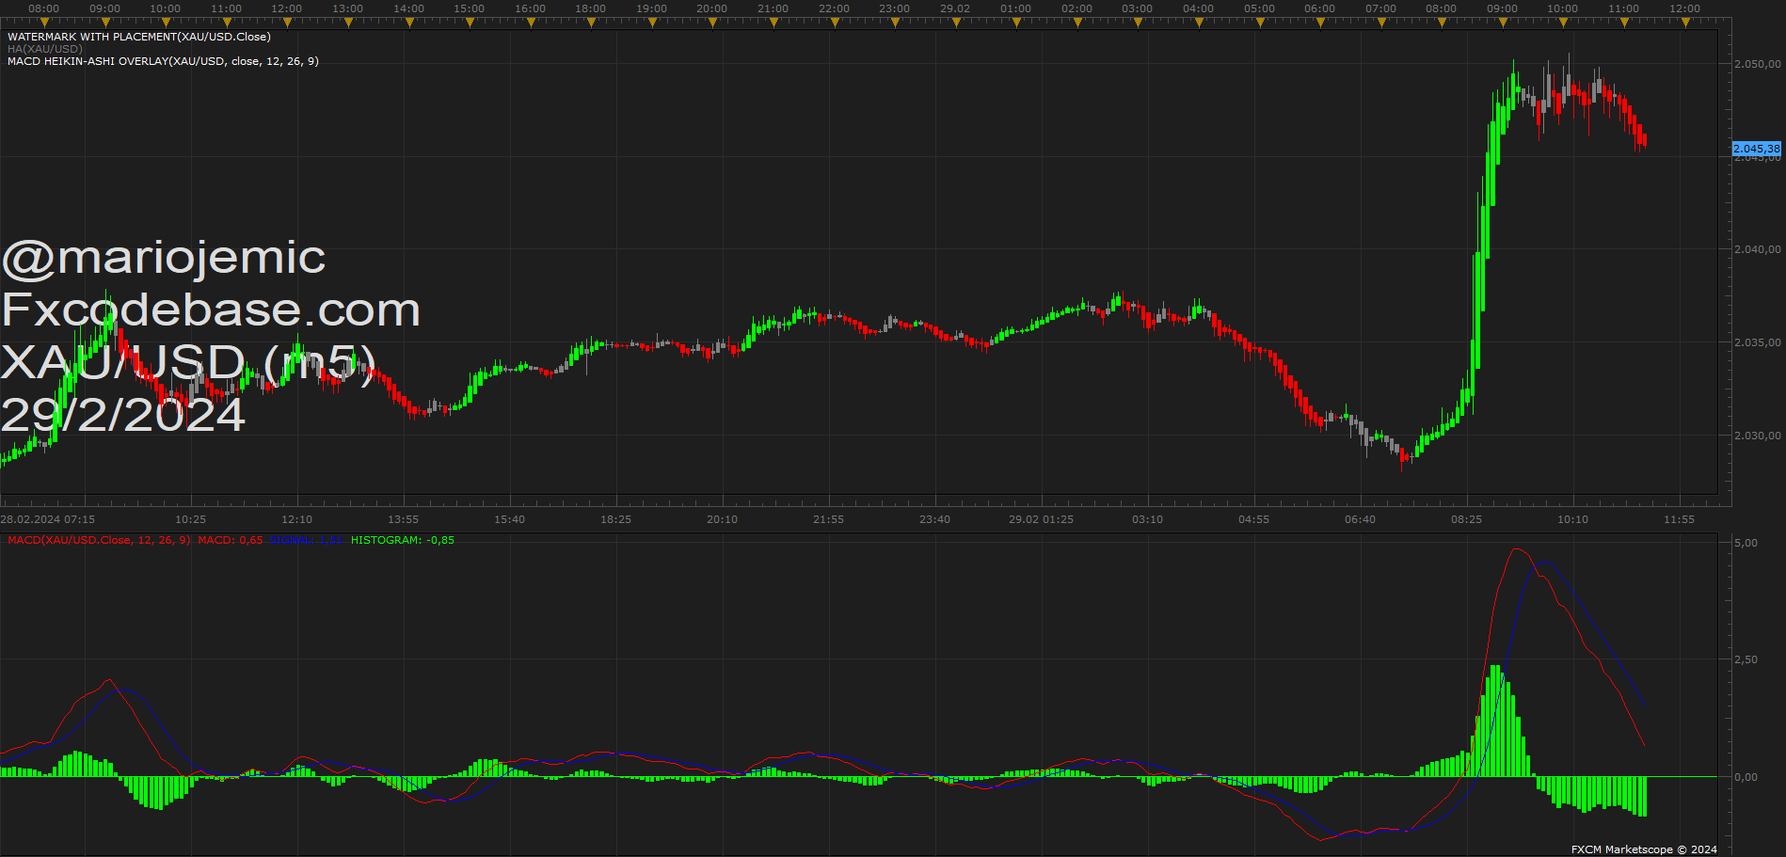Click the 19:00 label on top time scale
The height and width of the screenshot is (857, 1786).
click(651, 8)
